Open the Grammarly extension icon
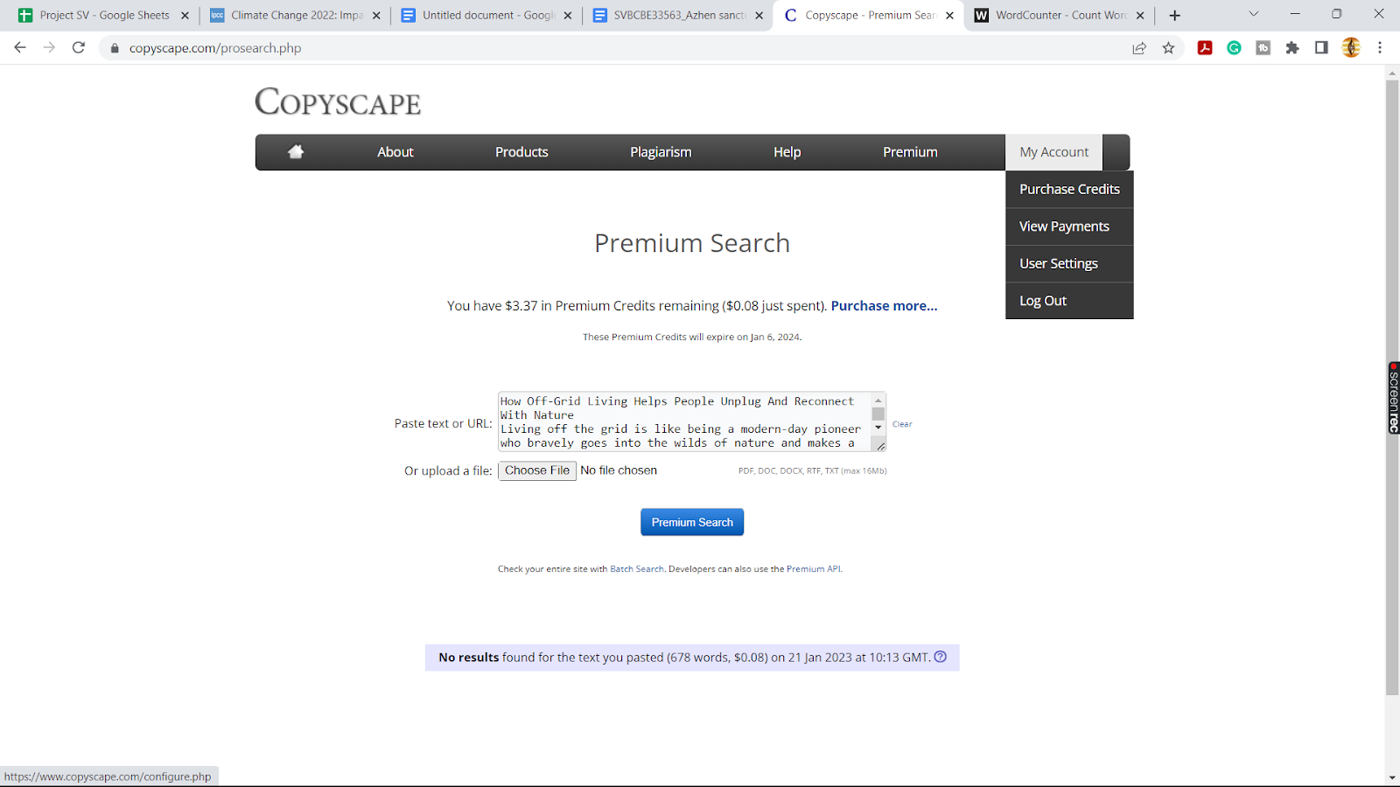1400x787 pixels. pyautogui.click(x=1234, y=48)
